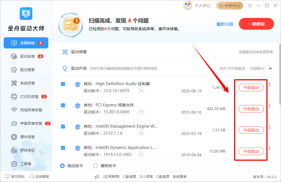Click 升级驱动 for PCI Express 根复合体
Viewport: 281px width, 182px height.
[x=251, y=109]
